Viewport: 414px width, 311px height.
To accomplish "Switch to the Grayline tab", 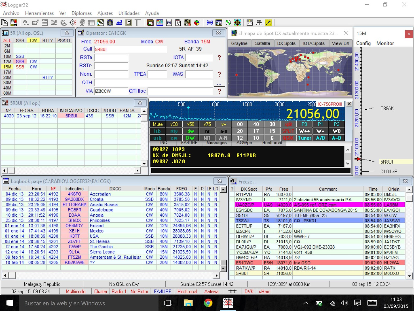I will coord(239,43).
